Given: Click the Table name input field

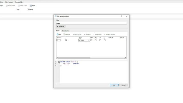Looking at the screenshot, I should pyautogui.click(x=91, y=23).
